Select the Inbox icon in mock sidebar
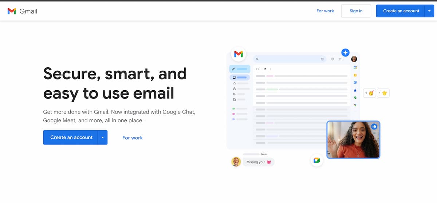The height and width of the screenshot is (203, 437). pyautogui.click(x=234, y=77)
